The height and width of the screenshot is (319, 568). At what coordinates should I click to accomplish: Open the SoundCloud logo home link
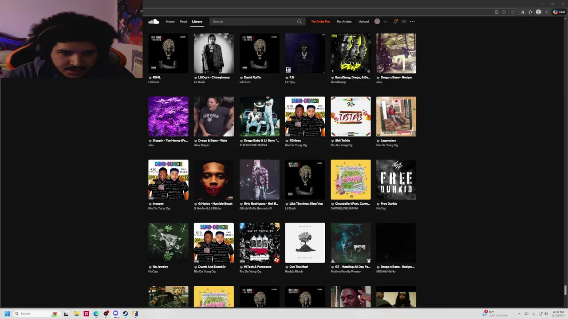click(154, 21)
